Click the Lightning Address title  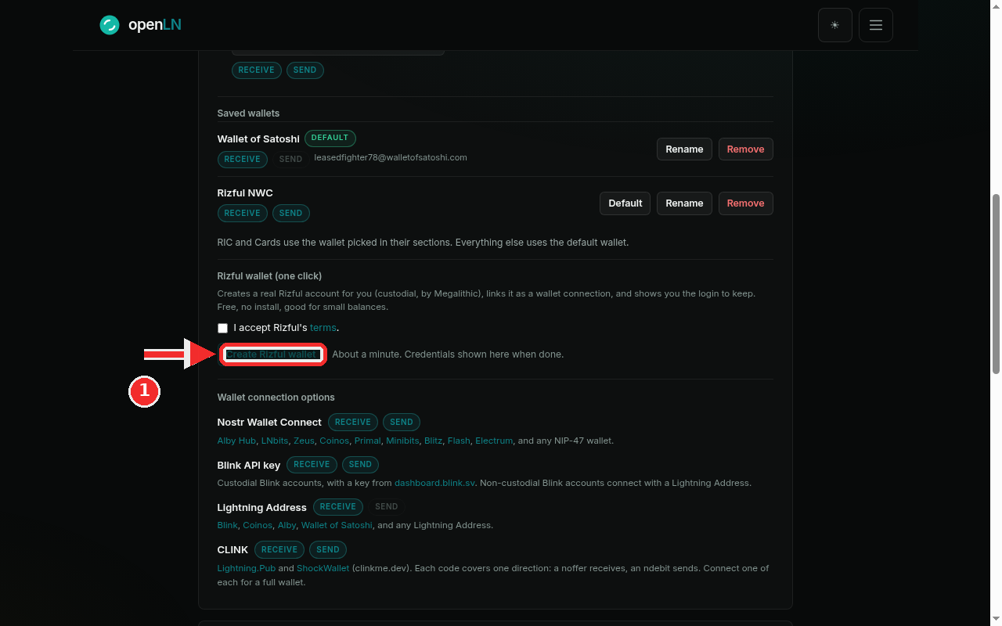point(261,508)
